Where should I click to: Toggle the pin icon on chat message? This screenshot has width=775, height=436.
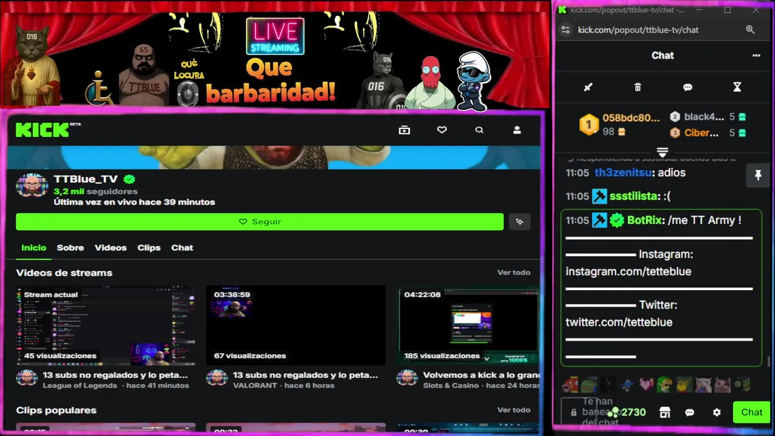pos(757,175)
